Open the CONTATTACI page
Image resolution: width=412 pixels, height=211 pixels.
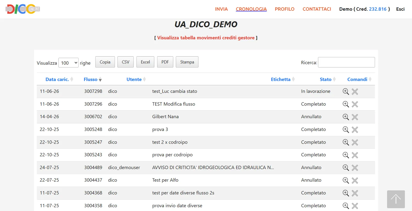(317, 9)
